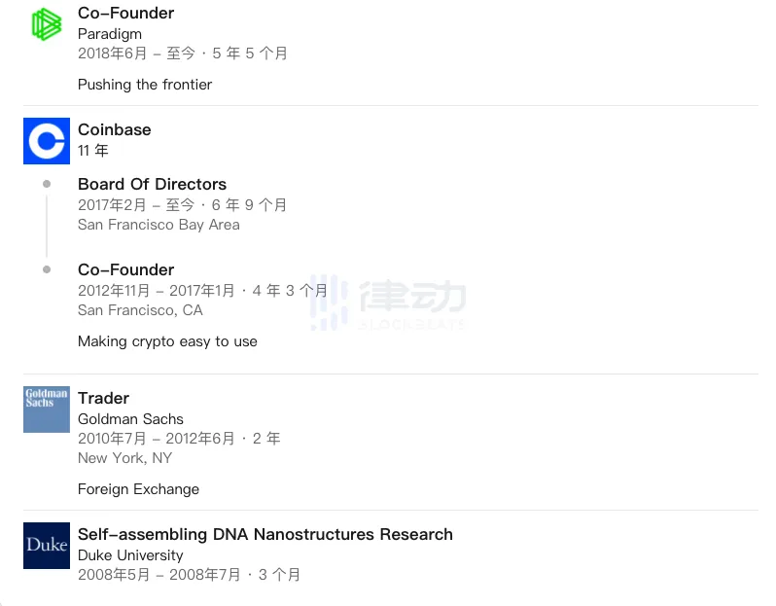
Task: Click the timeline dot beside Coinbase Co-Founder
Action: point(47,269)
